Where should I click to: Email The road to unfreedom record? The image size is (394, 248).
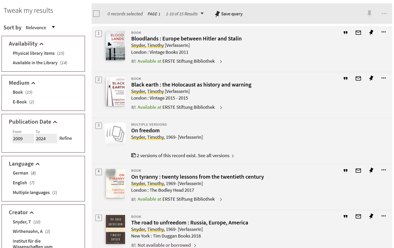tap(358, 216)
